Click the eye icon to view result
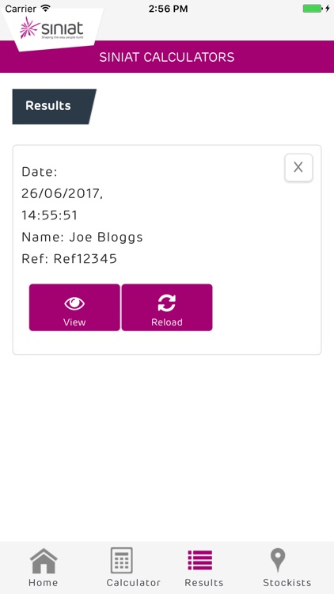 click(74, 303)
